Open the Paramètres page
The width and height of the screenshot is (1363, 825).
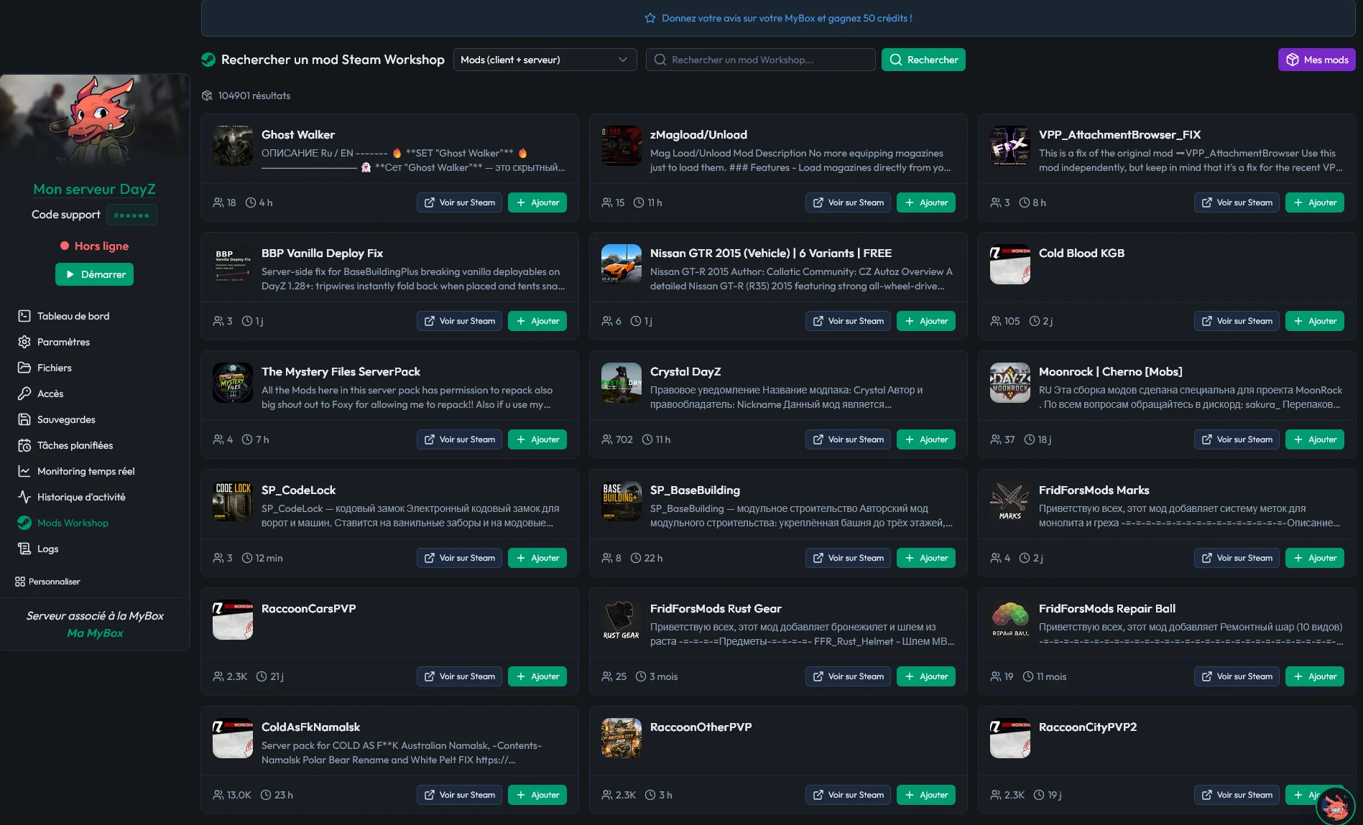pyautogui.click(x=63, y=342)
